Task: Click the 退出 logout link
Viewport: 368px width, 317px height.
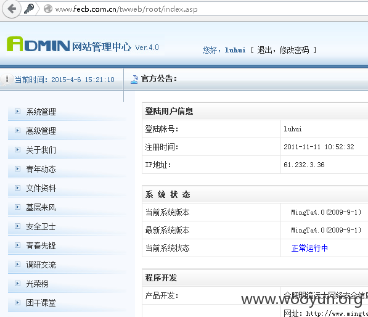Action: tap(264, 50)
